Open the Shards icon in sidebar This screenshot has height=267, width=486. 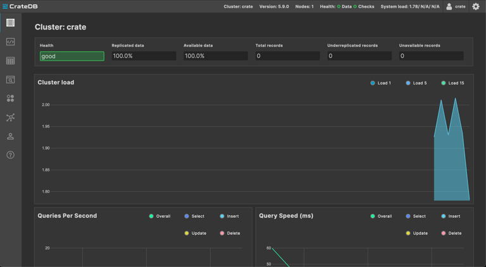pos(10,98)
